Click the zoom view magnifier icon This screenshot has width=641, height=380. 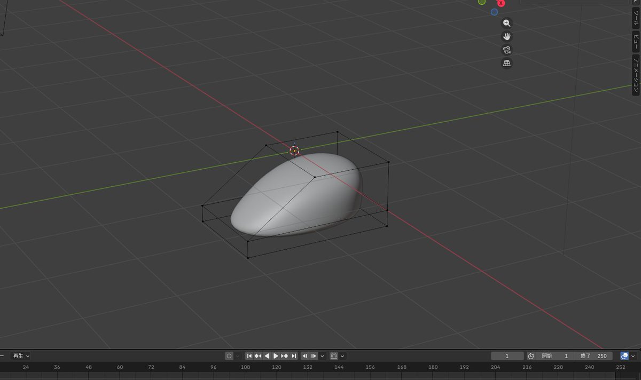point(507,23)
